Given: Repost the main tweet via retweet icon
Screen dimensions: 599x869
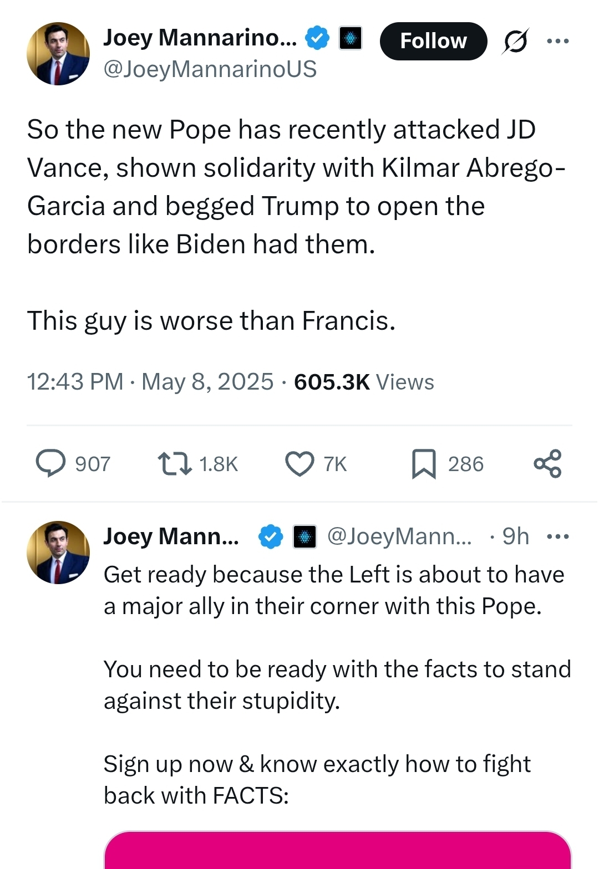Looking at the screenshot, I should (x=175, y=464).
